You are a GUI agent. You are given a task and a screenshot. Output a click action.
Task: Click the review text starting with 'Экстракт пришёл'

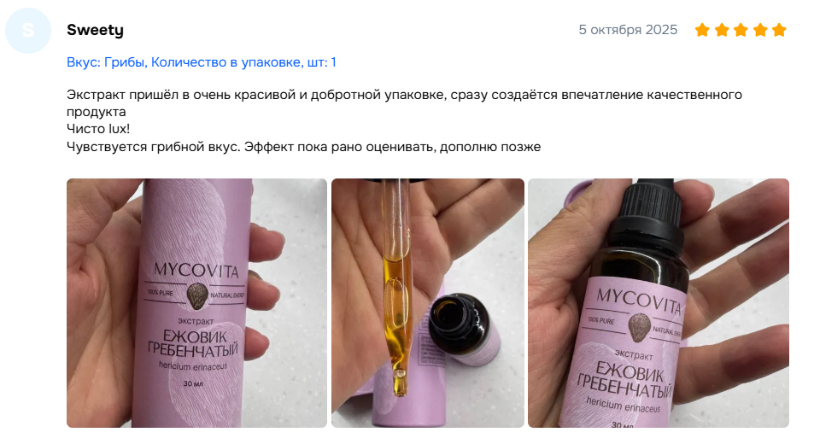(404, 103)
